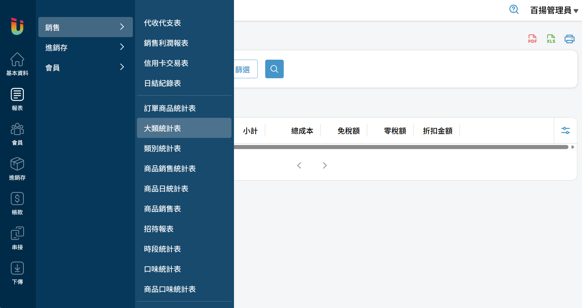Click the printer icon
582x308 pixels.
pos(569,39)
